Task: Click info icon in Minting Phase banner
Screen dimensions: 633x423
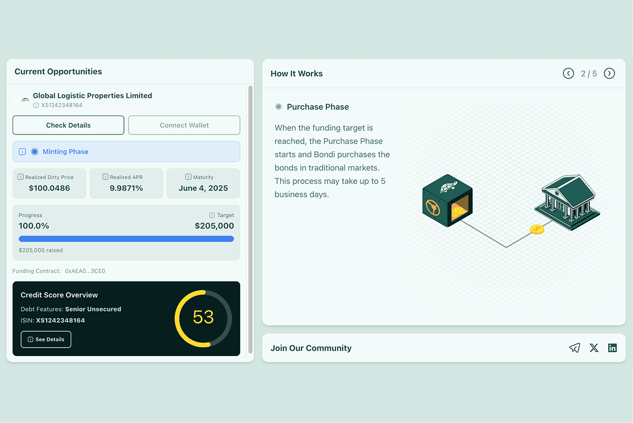Action: pyautogui.click(x=22, y=151)
